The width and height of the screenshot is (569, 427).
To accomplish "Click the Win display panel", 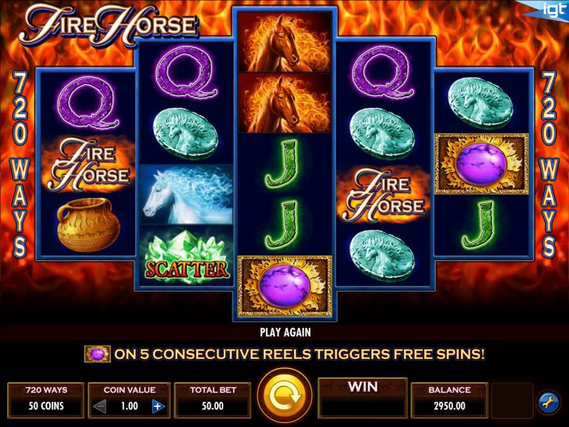I will [x=363, y=397].
